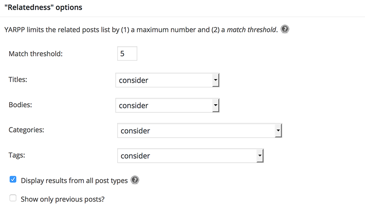Enable Show only previous posts checkbox
Image resolution: width=365 pixels, height=213 pixels.
[x=13, y=198]
